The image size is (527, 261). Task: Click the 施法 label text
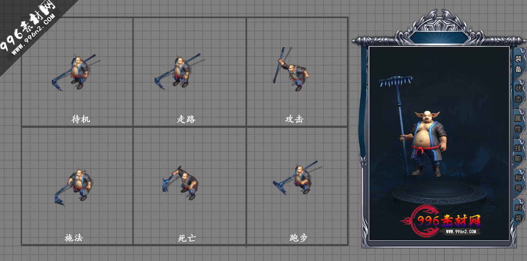point(74,238)
